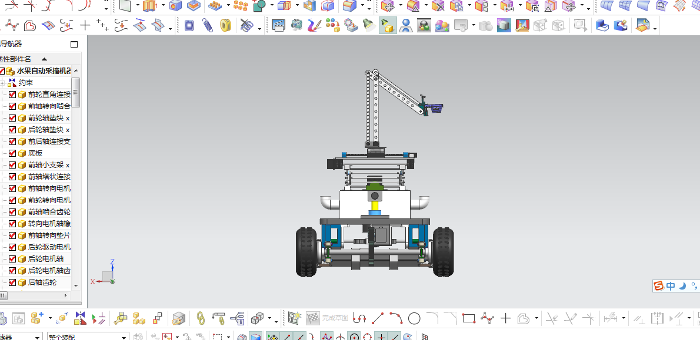Screen dimensions: 700x340
Task: Maximize the navigator panel square button
Action: pos(74,44)
